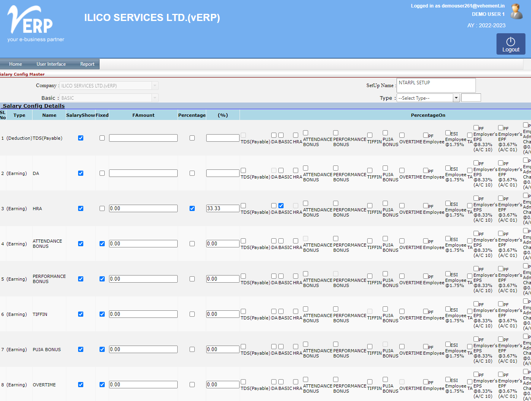Screen dimensions: 531x401
Task: Open the Home menu
Action: point(15,64)
